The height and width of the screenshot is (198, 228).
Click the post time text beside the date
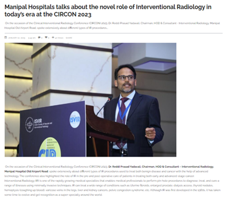click(32, 38)
